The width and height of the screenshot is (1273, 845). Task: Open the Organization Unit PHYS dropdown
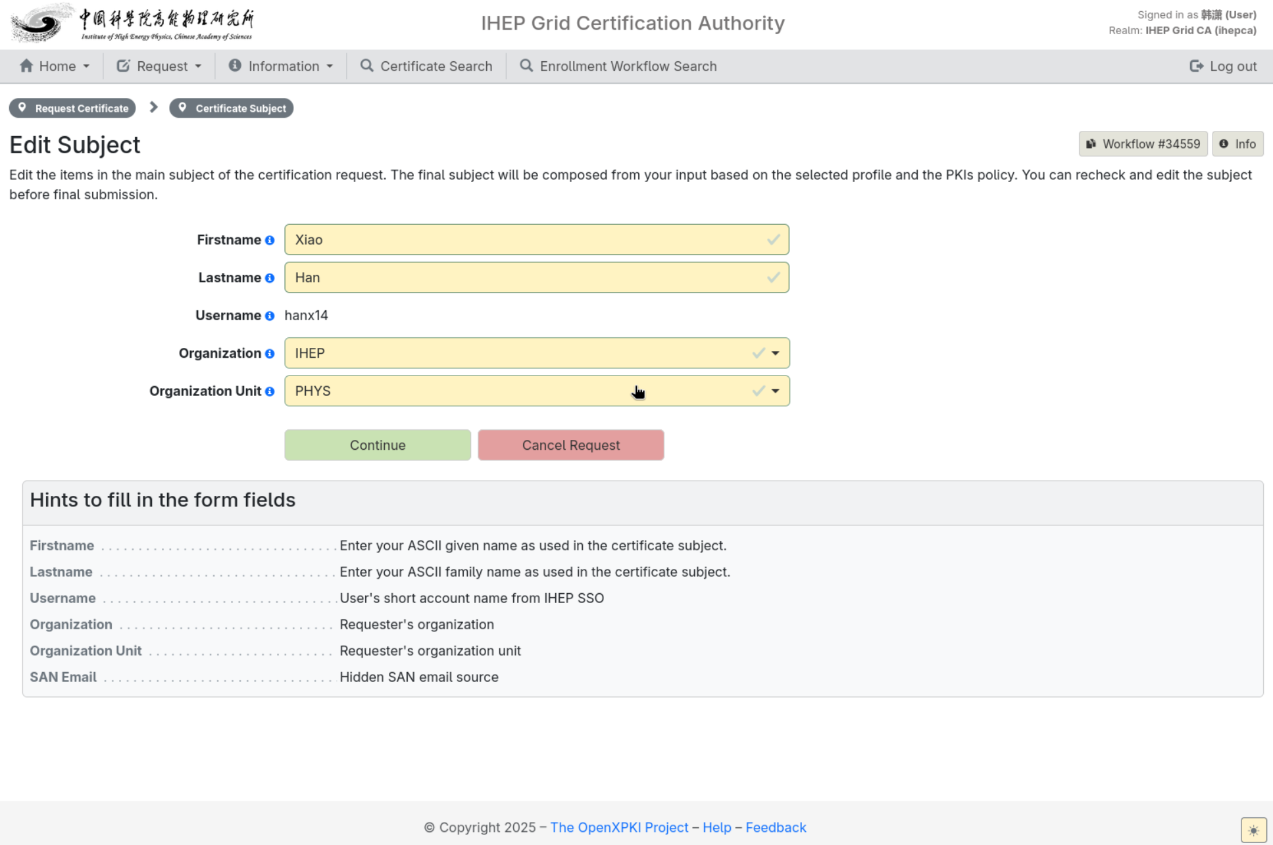pyautogui.click(x=537, y=391)
